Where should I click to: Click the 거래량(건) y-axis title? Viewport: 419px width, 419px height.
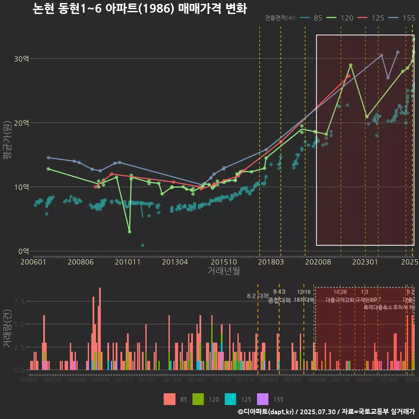pos(7,329)
